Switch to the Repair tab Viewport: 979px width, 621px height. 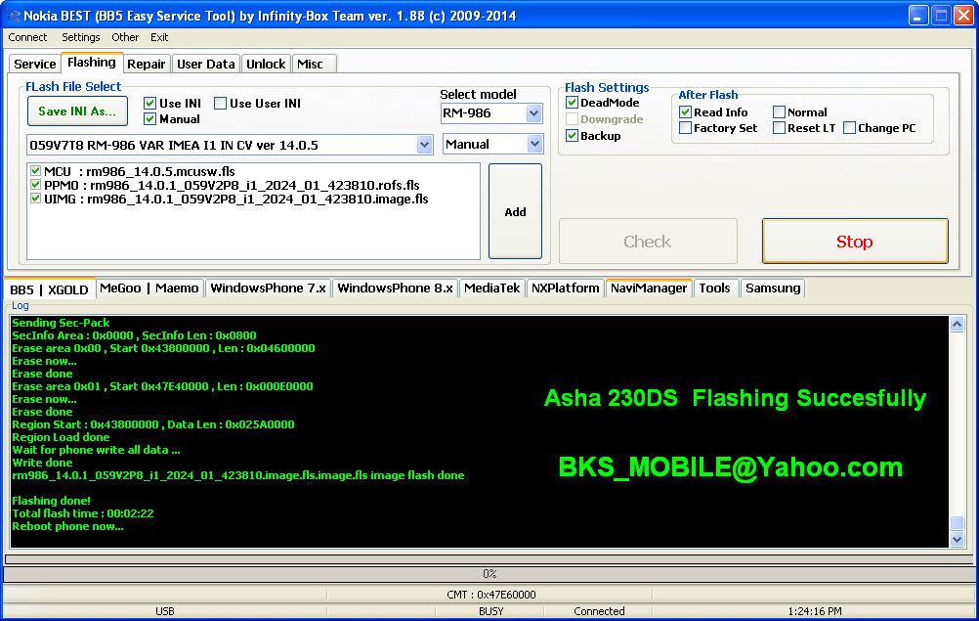point(147,64)
